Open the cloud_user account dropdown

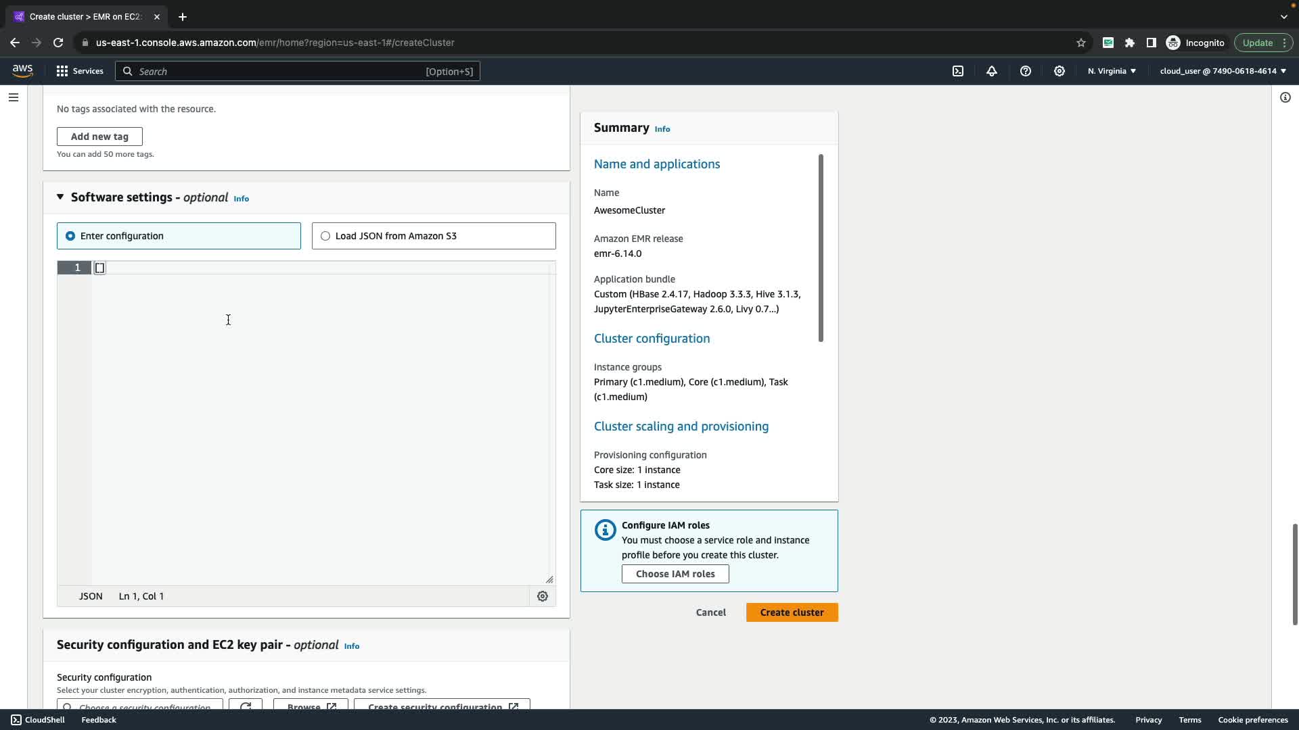[x=1223, y=71]
